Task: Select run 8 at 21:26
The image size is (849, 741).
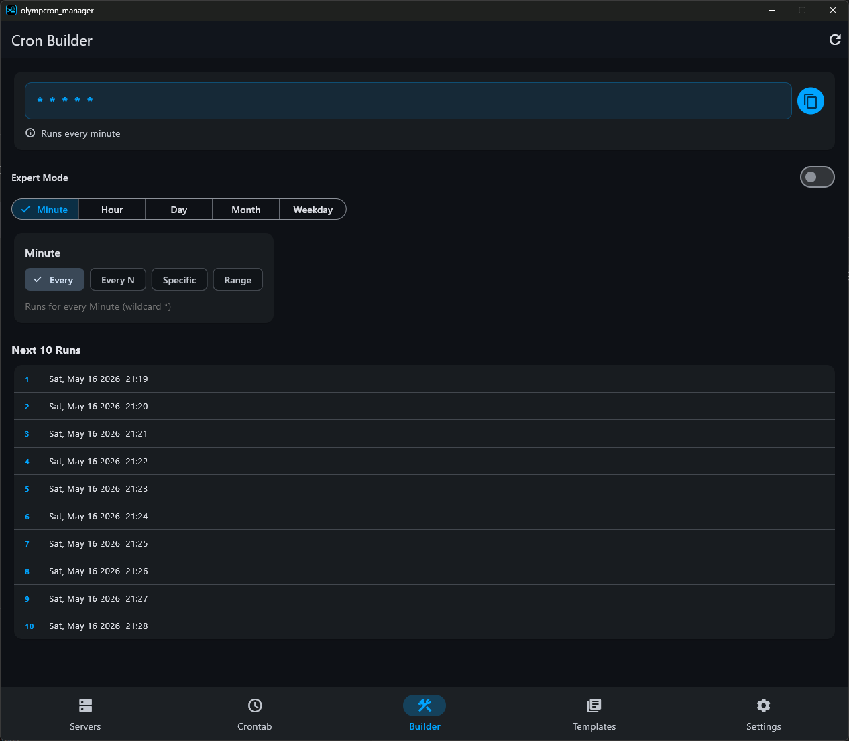Action: (424, 571)
